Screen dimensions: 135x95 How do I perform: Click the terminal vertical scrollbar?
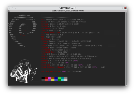click(x=126, y=49)
